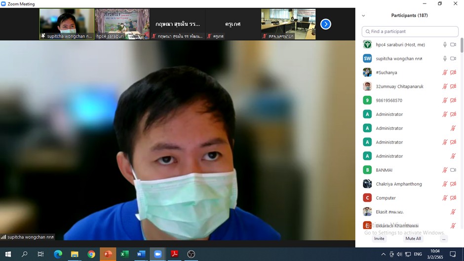Click camera-off icon for Computer participant
Image resolution: width=464 pixels, height=261 pixels.
[453, 198]
